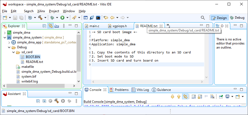Open the File menu
248x115 pixels.
(5, 11)
